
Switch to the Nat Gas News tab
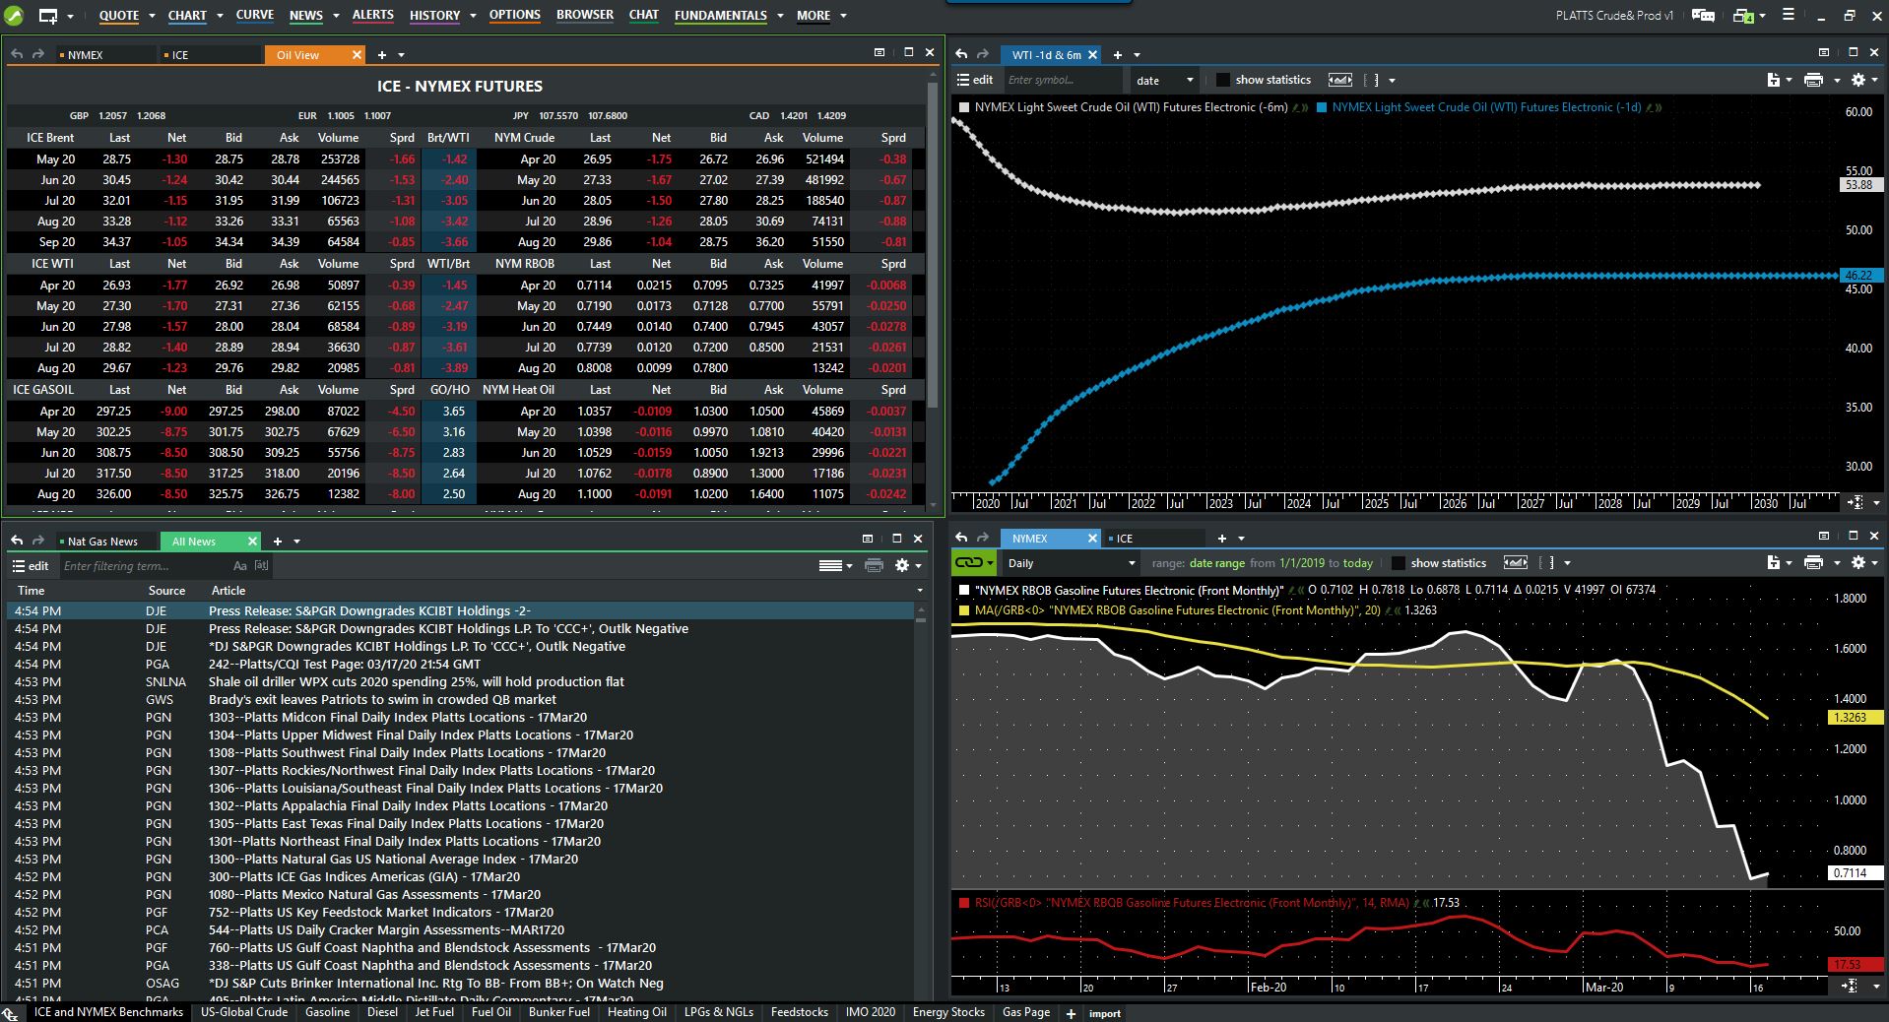(x=102, y=542)
